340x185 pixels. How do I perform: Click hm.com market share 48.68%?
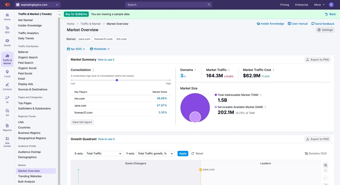pyautogui.click(x=162, y=99)
